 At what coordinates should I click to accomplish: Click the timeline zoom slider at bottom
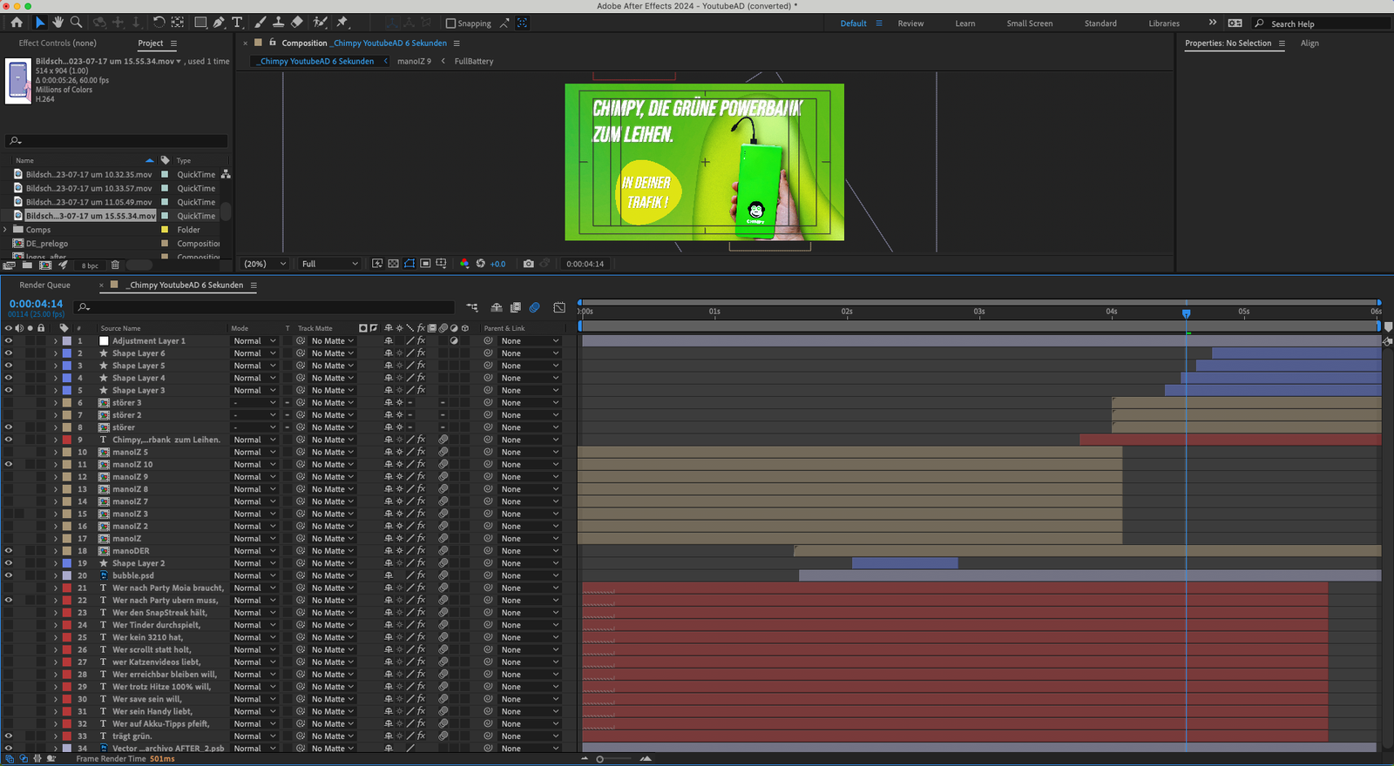click(614, 759)
